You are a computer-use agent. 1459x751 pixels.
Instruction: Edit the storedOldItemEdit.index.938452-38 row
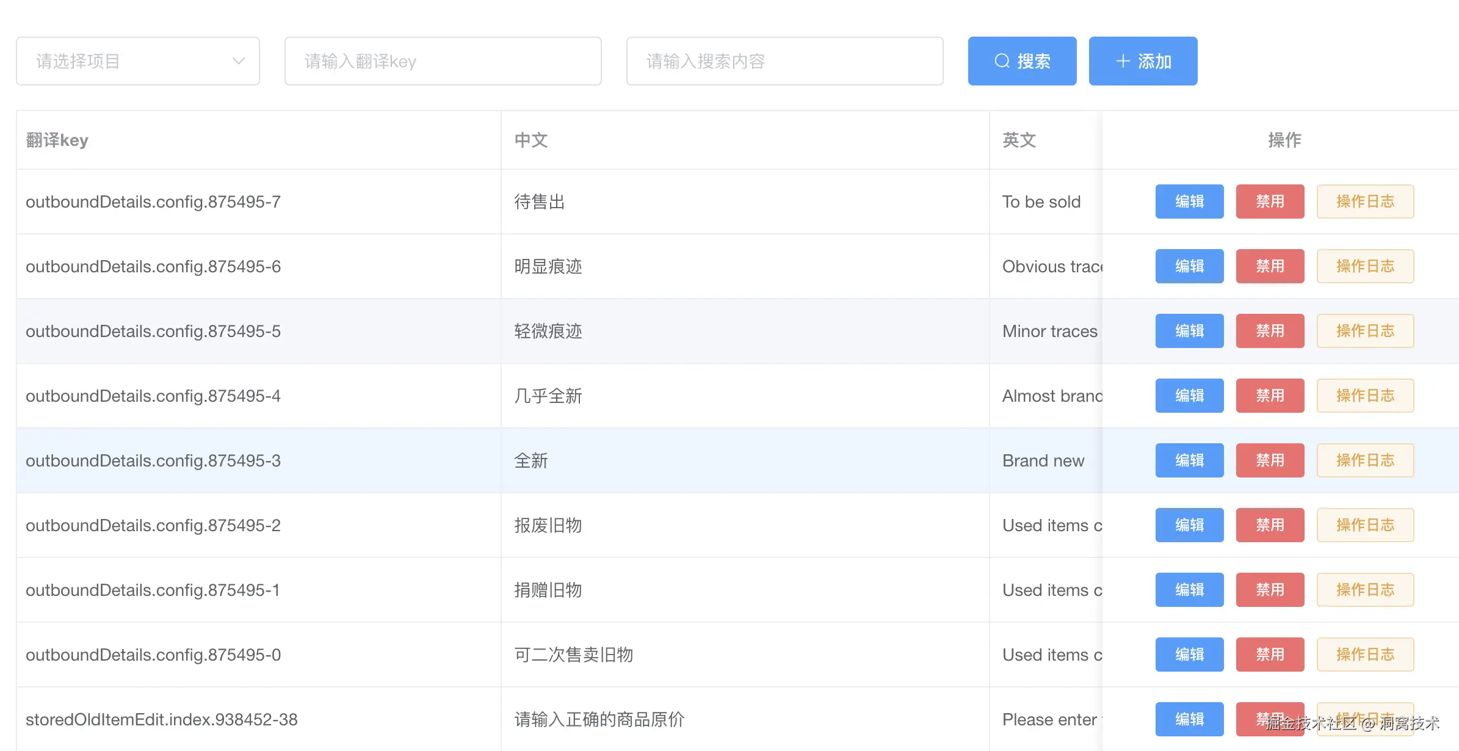click(1189, 719)
